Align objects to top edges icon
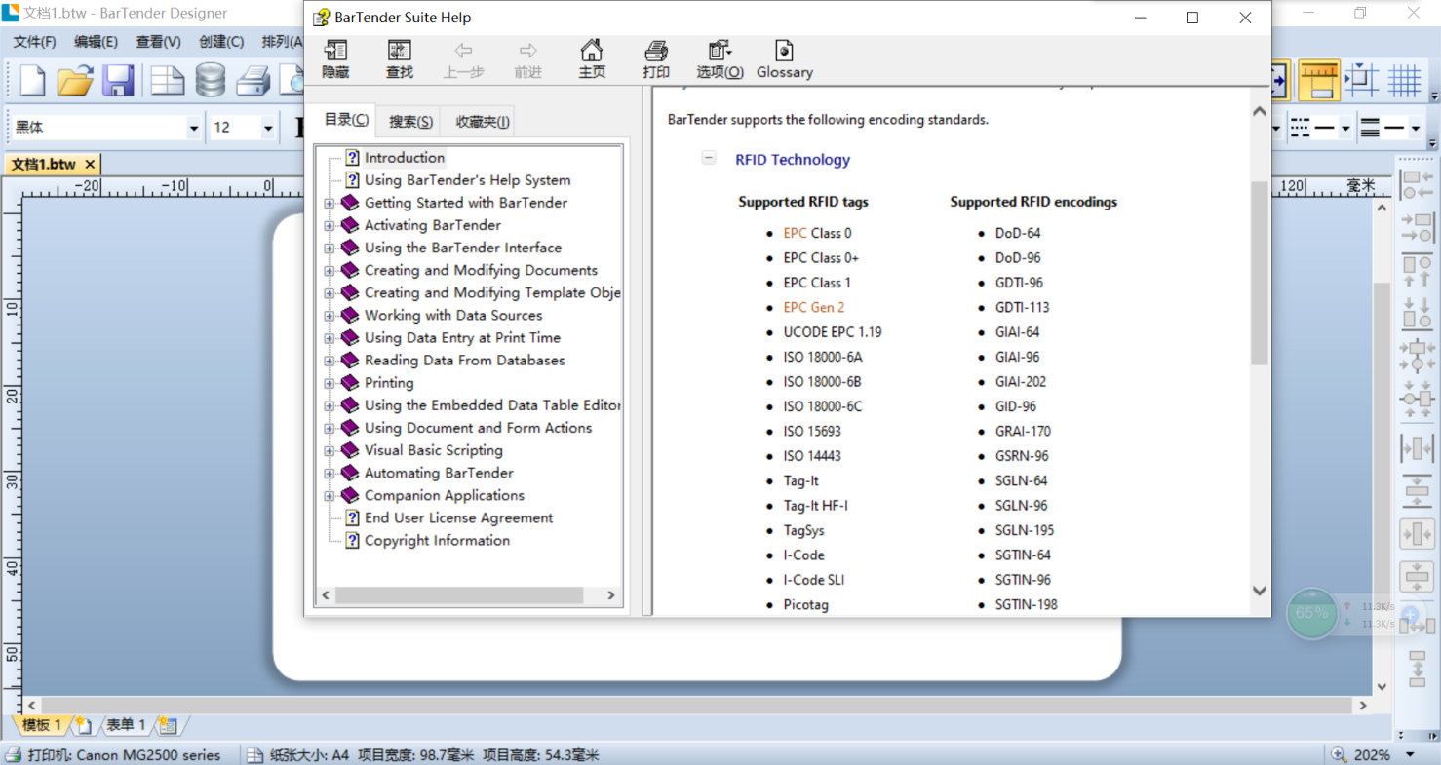The height and width of the screenshot is (765, 1441). tap(1417, 270)
